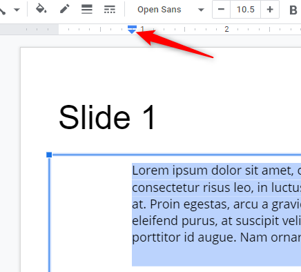The width and height of the screenshot is (301, 272).
Task: Place cursor in 'Lorem ipsum dolor sit amet' line
Action: pos(216,171)
